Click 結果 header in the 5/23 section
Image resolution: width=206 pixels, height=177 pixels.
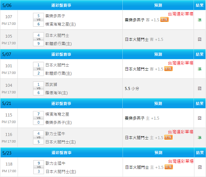point(200,153)
